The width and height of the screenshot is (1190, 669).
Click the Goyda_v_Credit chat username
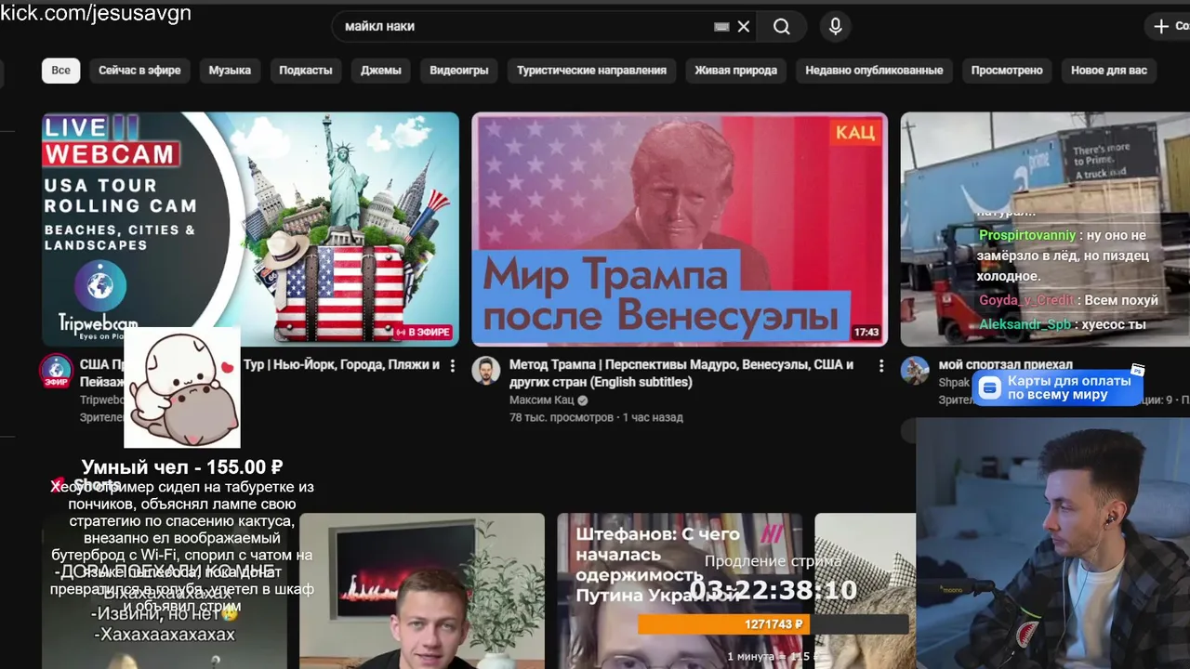coord(1026,301)
